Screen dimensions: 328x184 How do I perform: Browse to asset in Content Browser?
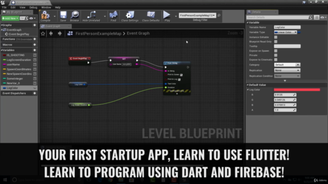coord(74,16)
